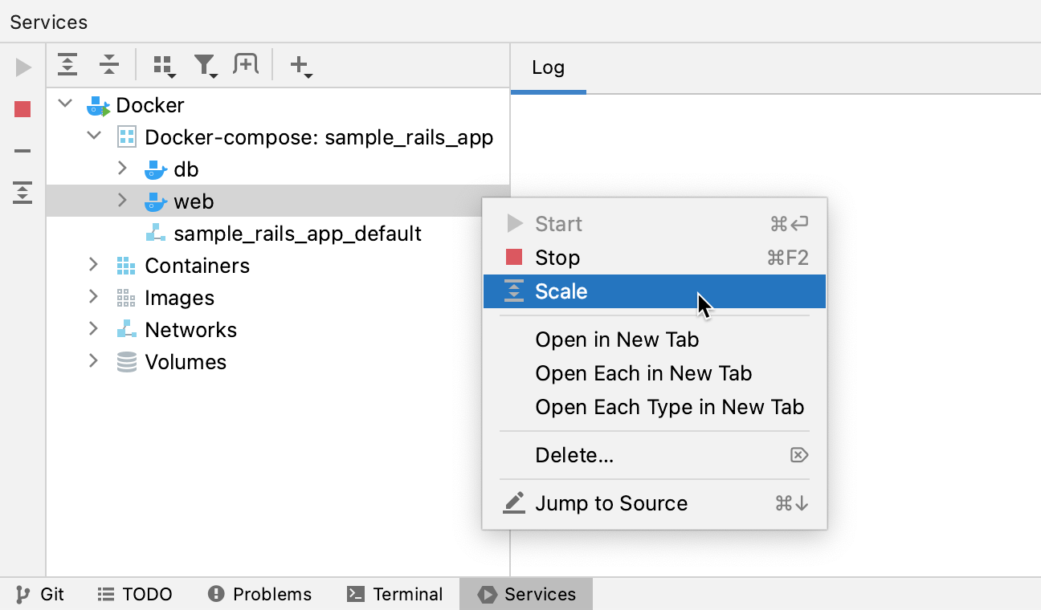Open the Filter toolbar icon
Viewport: 1041px width, 610px height.
pos(206,67)
